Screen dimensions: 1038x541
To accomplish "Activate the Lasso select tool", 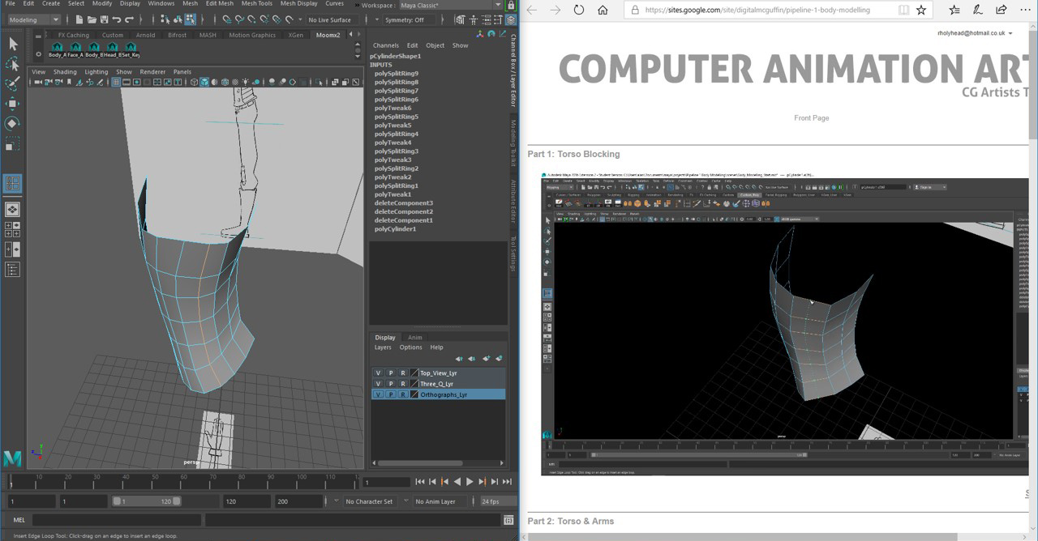I will pyautogui.click(x=13, y=64).
